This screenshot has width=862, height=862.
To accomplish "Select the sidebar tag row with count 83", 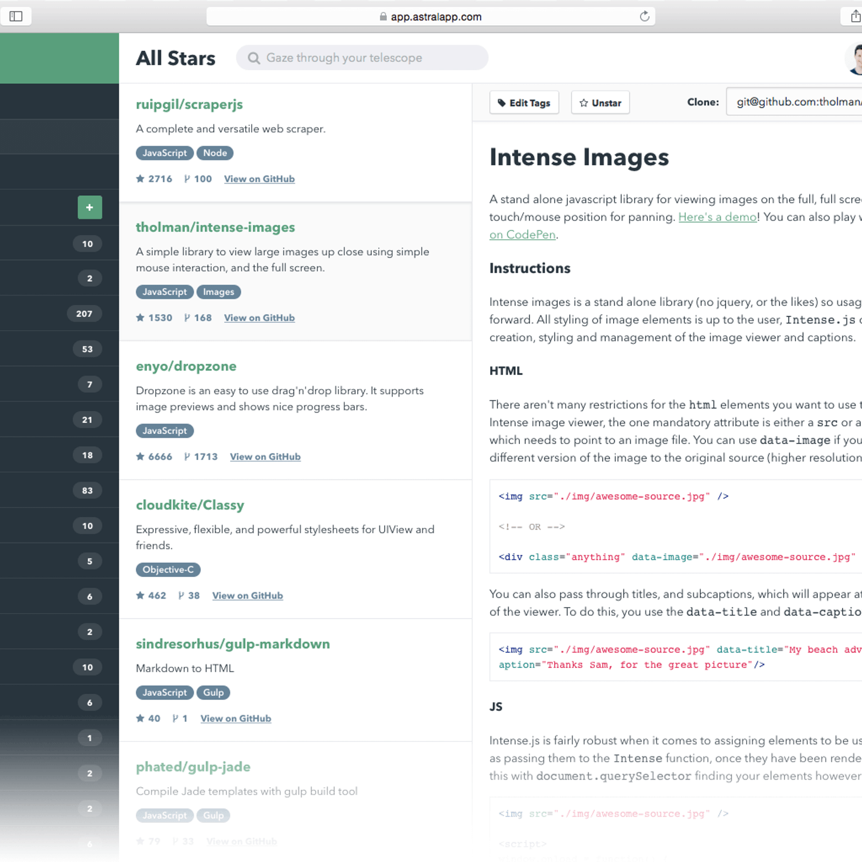I will click(x=59, y=491).
